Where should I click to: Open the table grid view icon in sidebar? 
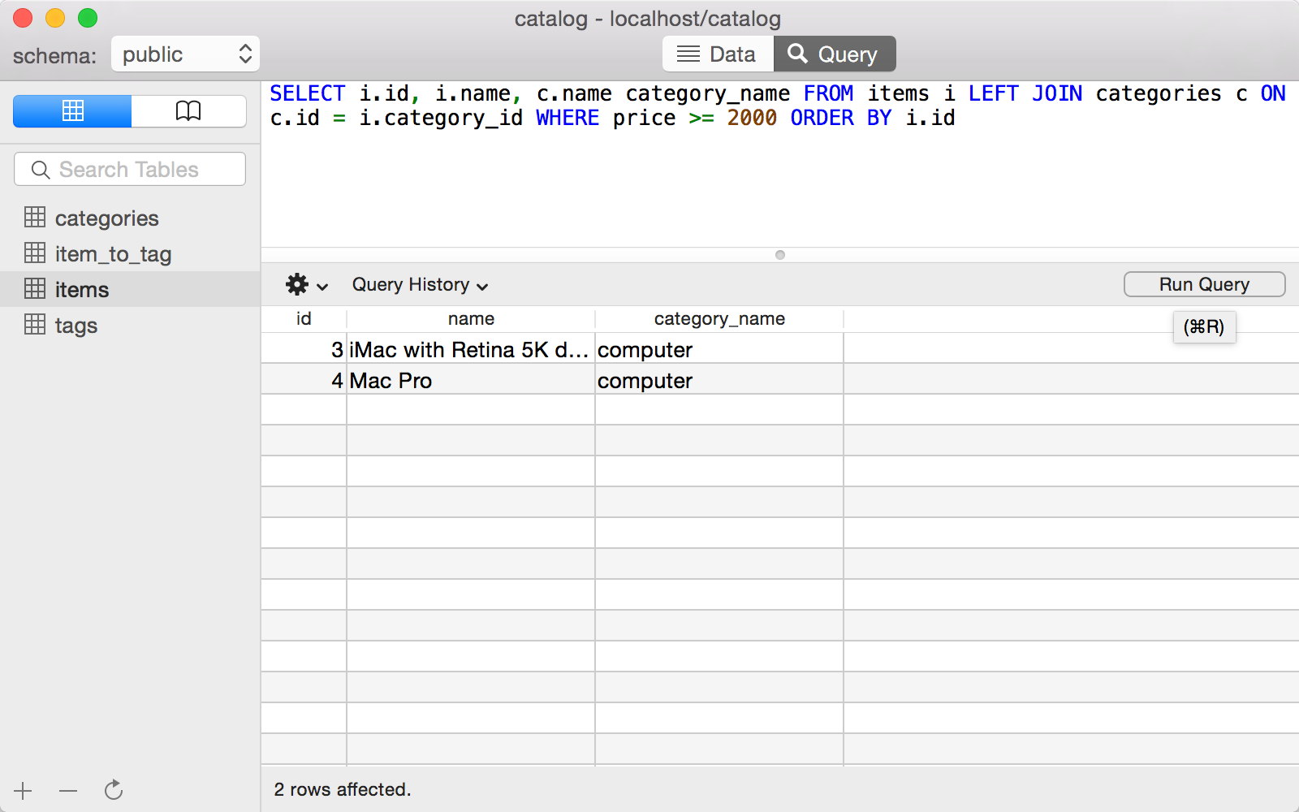71,111
